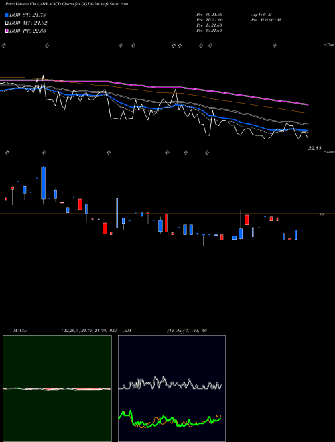
Task: Click the blue DOW ST legend swatch
Action: (x=7, y=15)
